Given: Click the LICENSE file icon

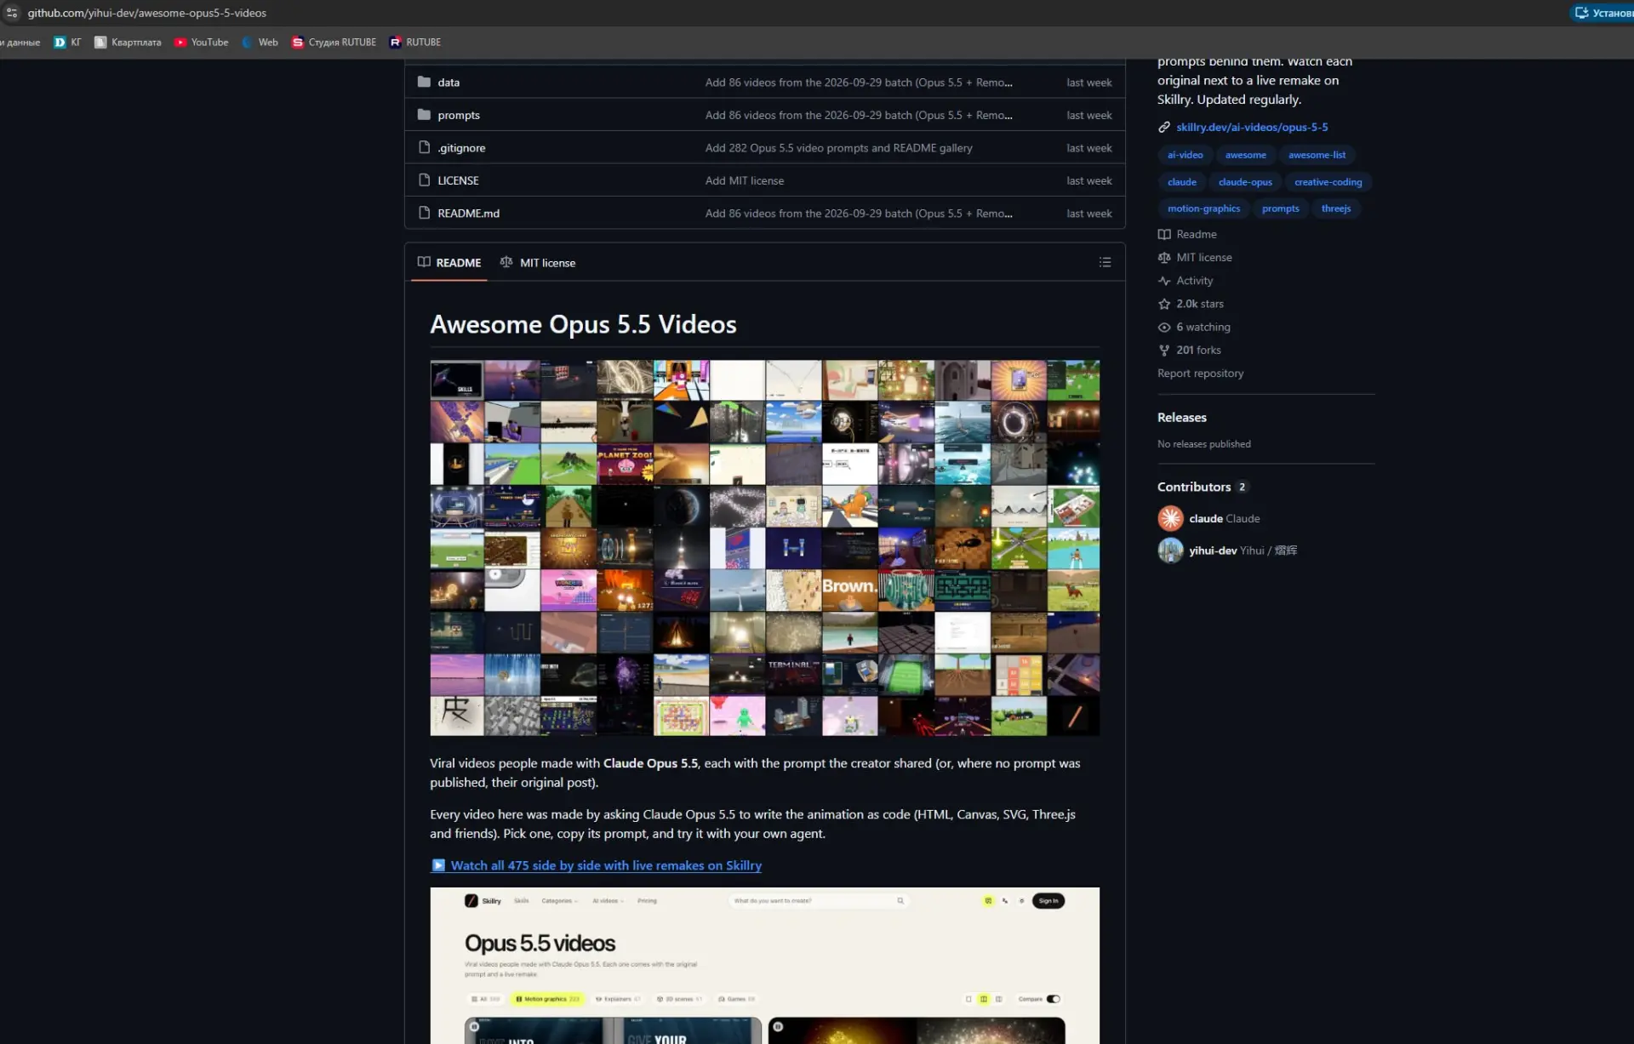Looking at the screenshot, I should click(x=424, y=180).
